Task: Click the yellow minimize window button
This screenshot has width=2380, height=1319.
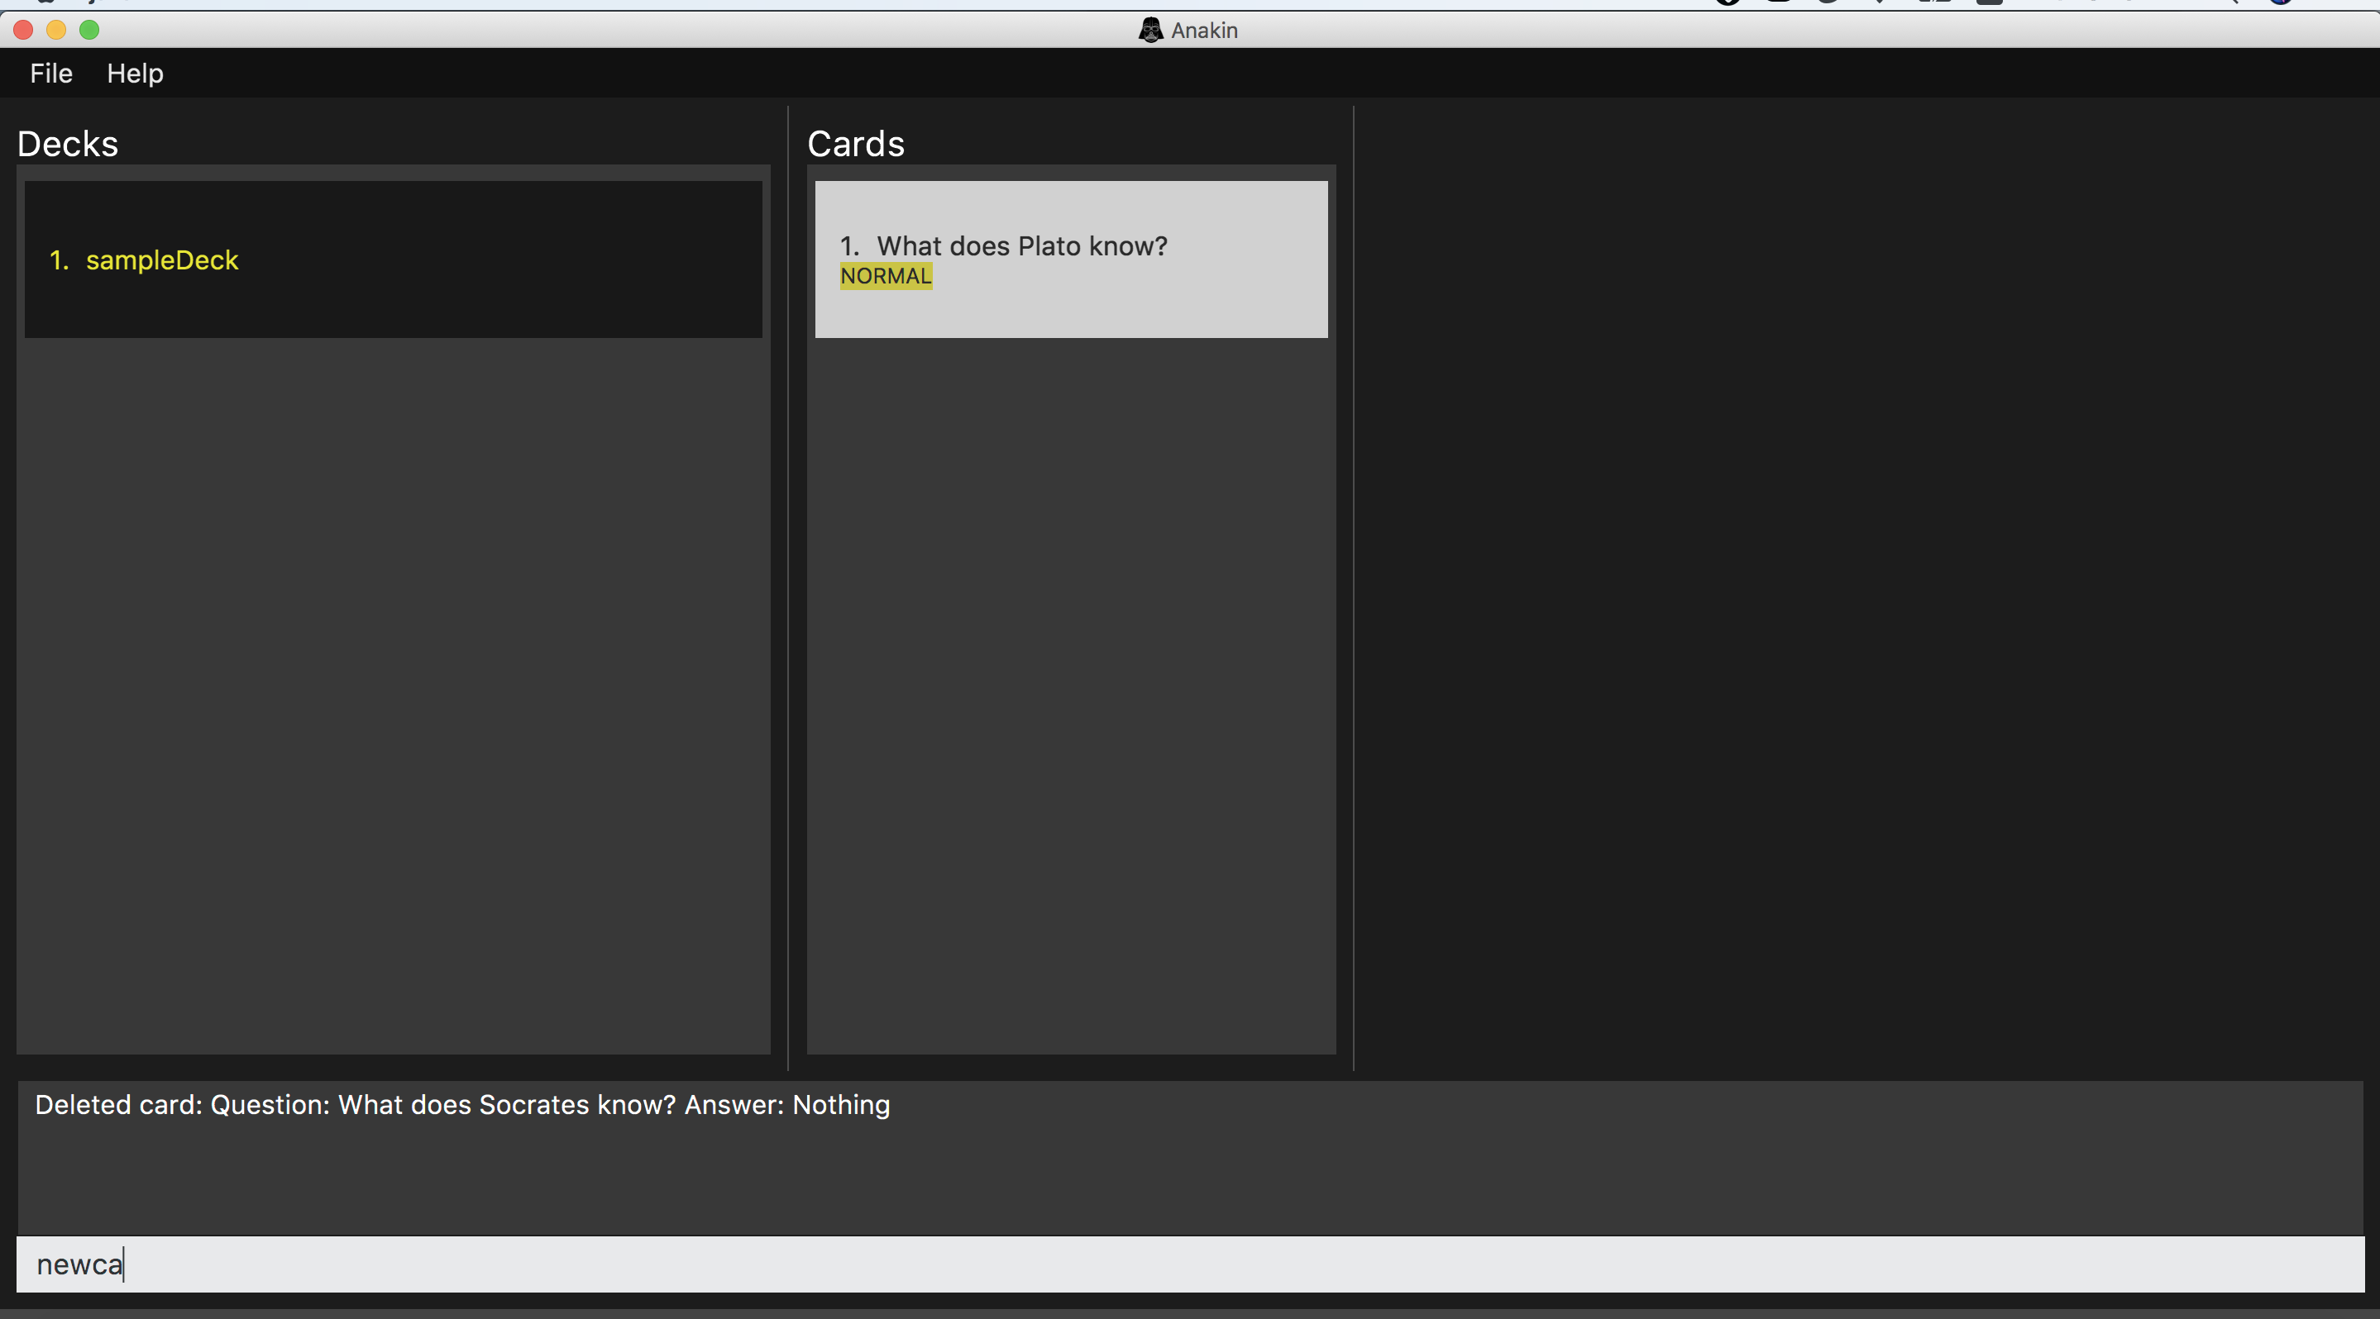Action: click(x=56, y=30)
